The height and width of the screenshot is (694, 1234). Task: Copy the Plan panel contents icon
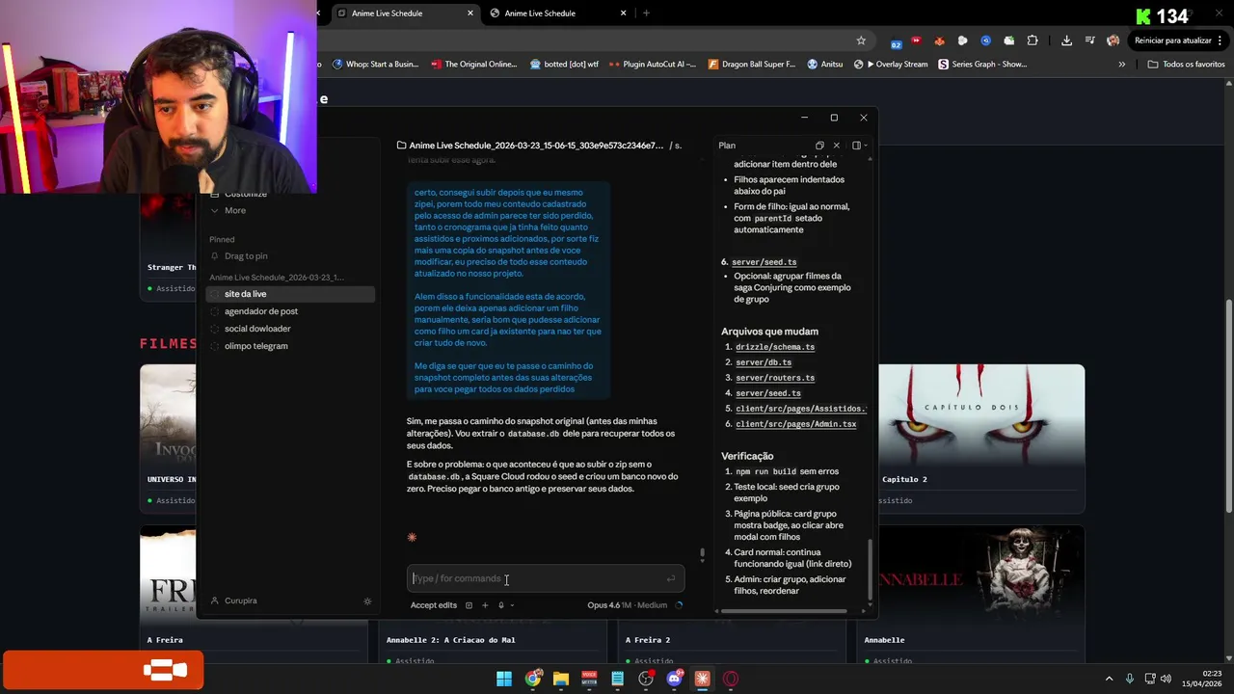click(x=819, y=146)
